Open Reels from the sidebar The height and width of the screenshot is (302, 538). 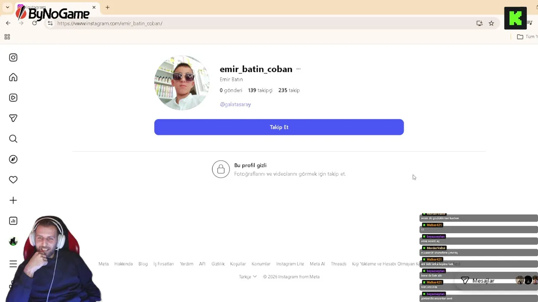click(x=13, y=98)
